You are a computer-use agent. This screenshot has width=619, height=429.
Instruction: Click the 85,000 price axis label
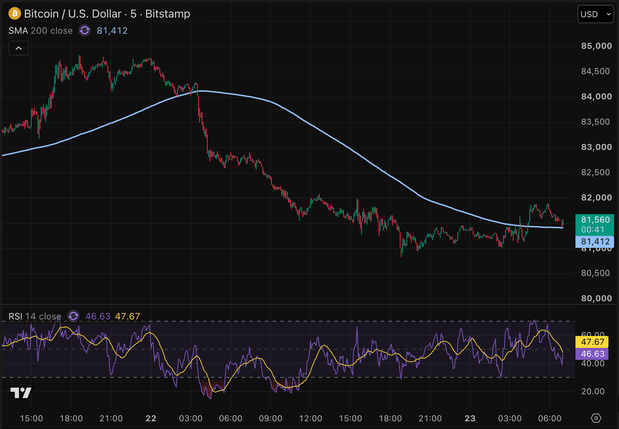tap(597, 46)
